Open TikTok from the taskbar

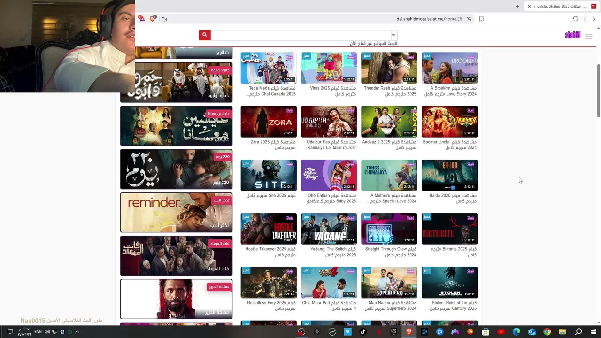[362, 332]
